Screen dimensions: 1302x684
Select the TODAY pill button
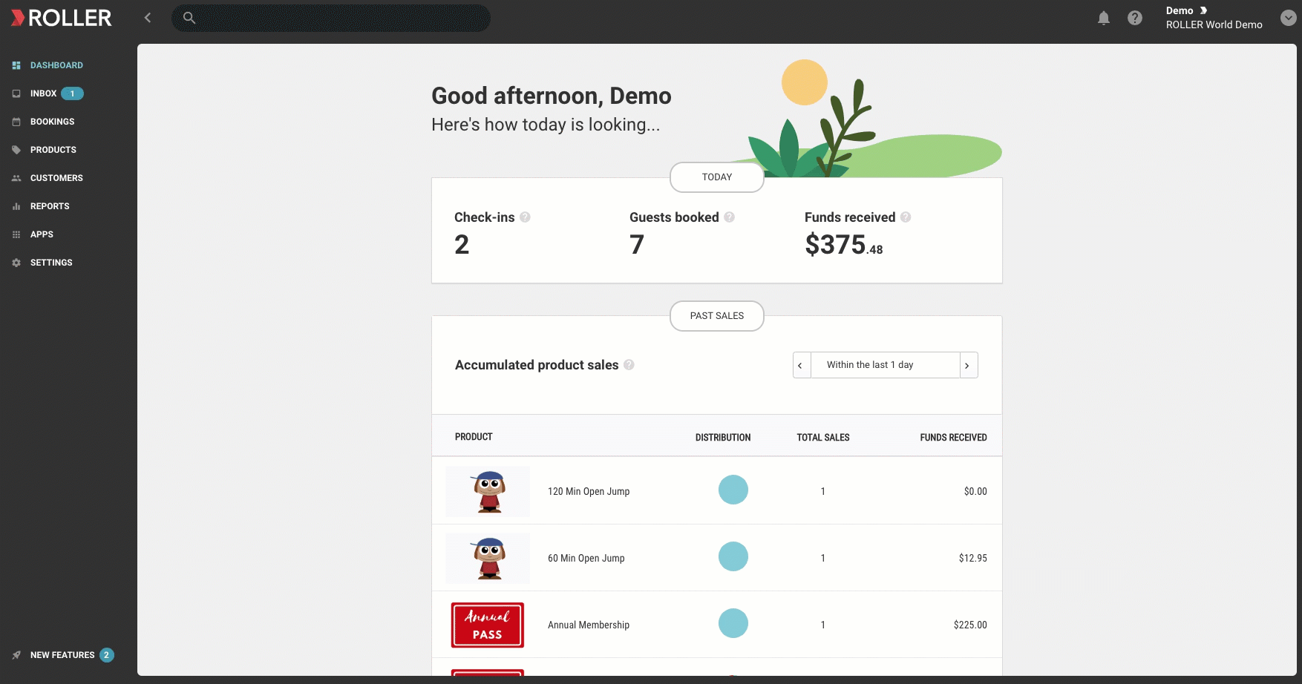pos(717,177)
